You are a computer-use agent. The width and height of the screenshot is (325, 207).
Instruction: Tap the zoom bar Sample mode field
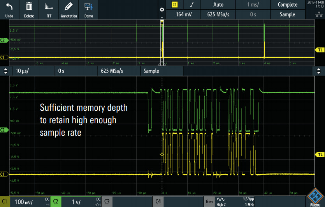pyautogui.click(x=162, y=71)
